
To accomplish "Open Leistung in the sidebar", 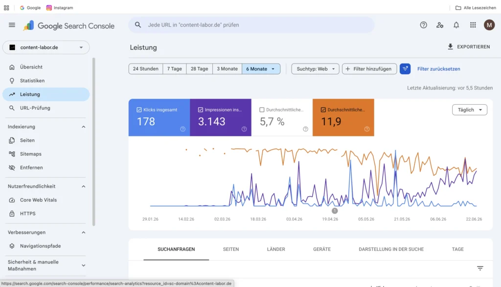I will coord(46,94).
